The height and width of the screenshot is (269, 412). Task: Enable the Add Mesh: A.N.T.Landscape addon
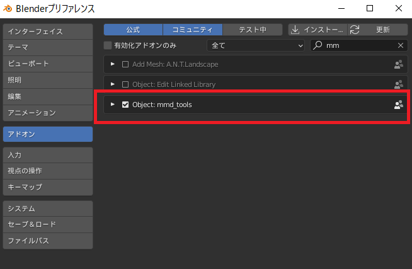[x=125, y=64]
